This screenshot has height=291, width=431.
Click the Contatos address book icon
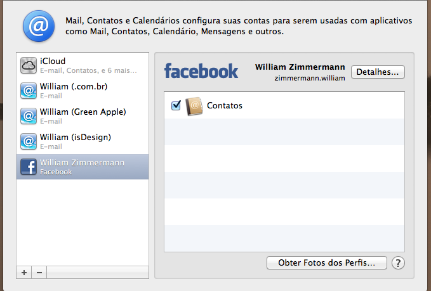pyautogui.click(x=194, y=106)
